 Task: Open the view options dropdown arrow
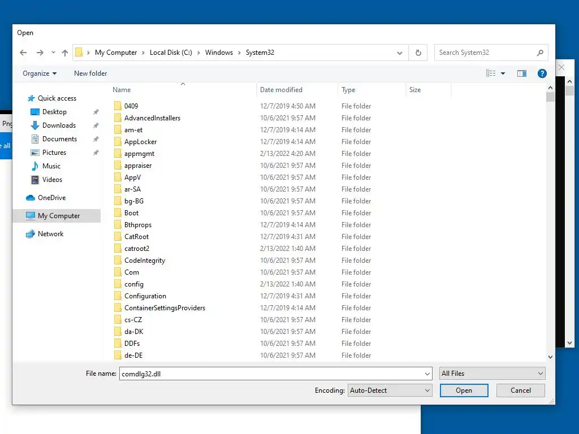(x=503, y=73)
